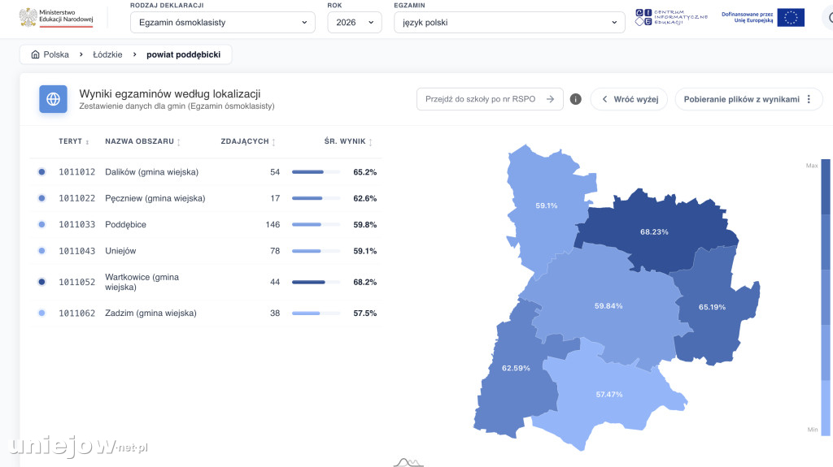
Task: Click the home icon in breadcrumb
Action: tap(35, 54)
